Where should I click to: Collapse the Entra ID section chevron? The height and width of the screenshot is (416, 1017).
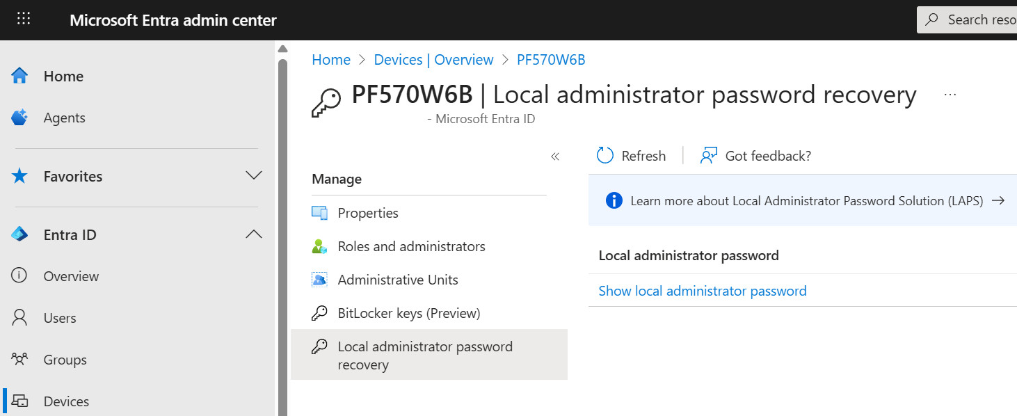(254, 234)
